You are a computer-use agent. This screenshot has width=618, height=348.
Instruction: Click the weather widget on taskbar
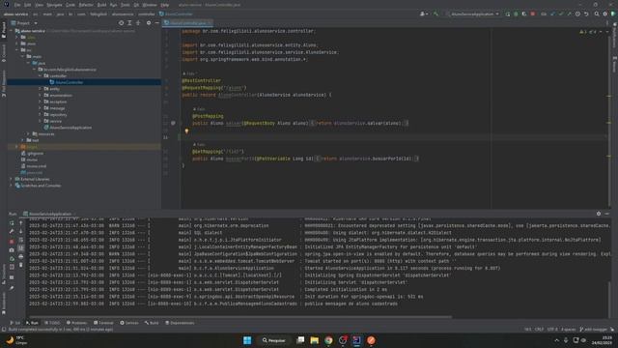(x=15, y=340)
